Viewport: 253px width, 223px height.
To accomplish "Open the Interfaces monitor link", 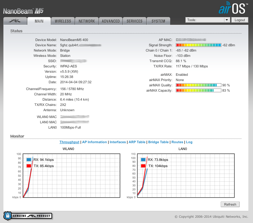I will click(118, 142).
